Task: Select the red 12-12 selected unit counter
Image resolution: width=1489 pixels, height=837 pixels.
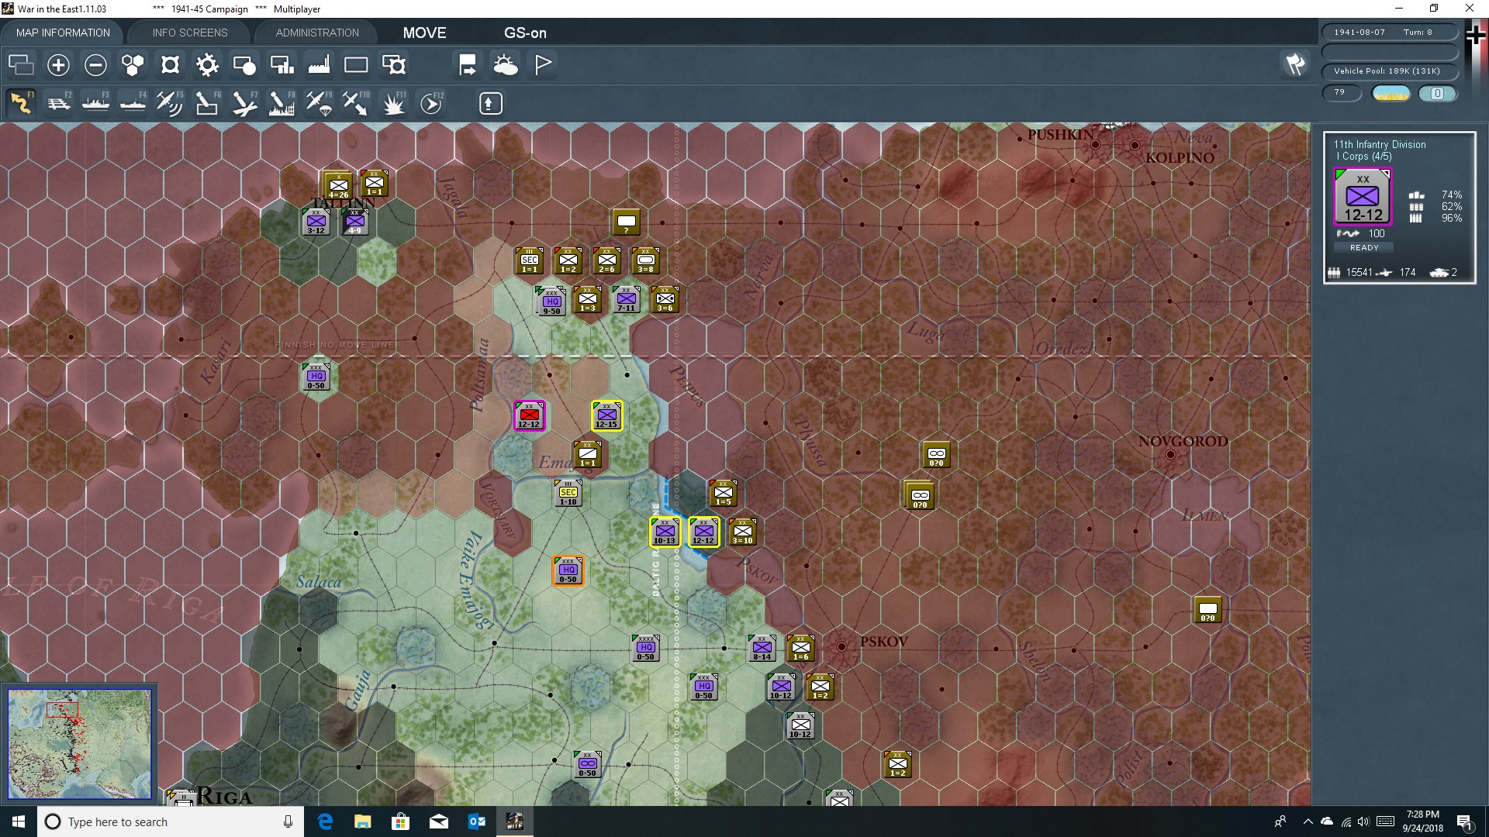Action: [530, 416]
